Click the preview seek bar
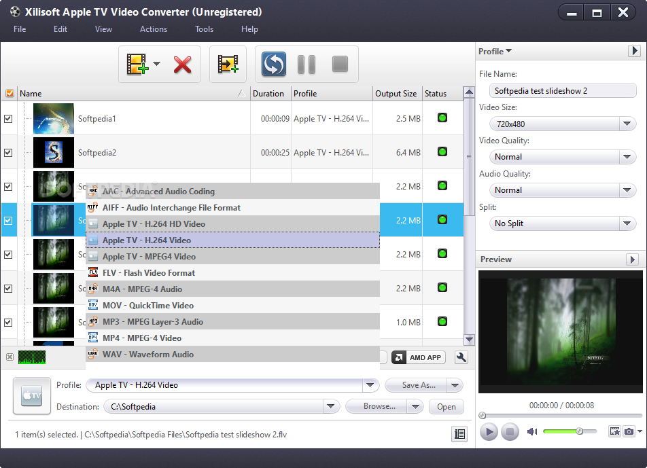 coord(560,415)
